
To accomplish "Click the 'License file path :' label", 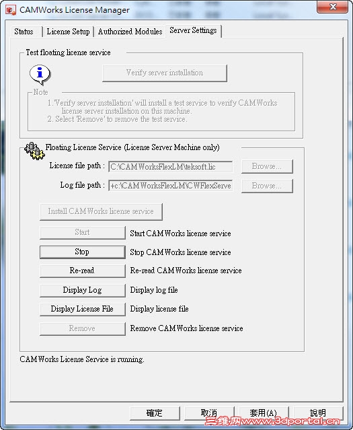I will click(77, 166).
